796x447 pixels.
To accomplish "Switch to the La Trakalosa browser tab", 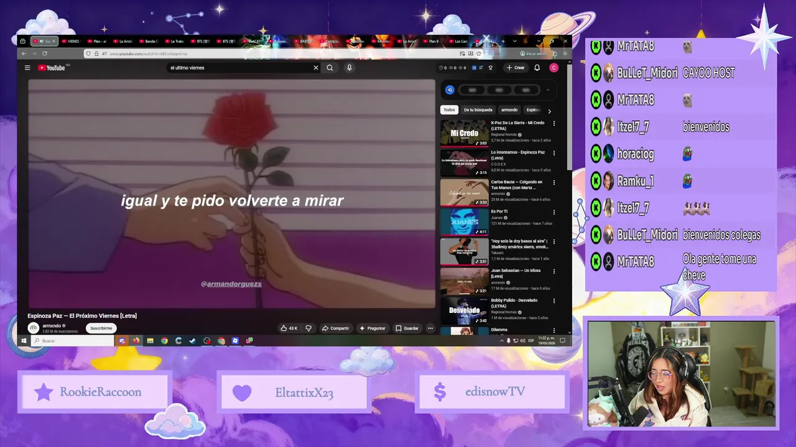I will pos(175,41).
